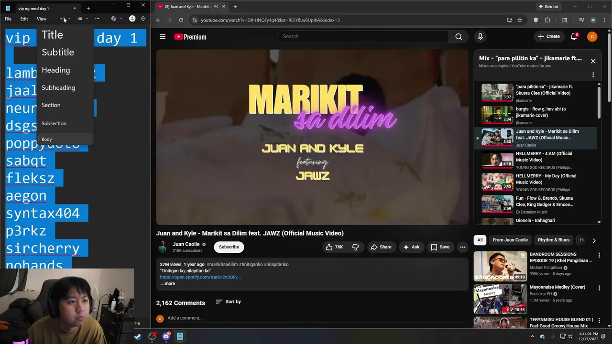
Task: Search YouTube with voice microphone icon
Action: (x=480, y=37)
